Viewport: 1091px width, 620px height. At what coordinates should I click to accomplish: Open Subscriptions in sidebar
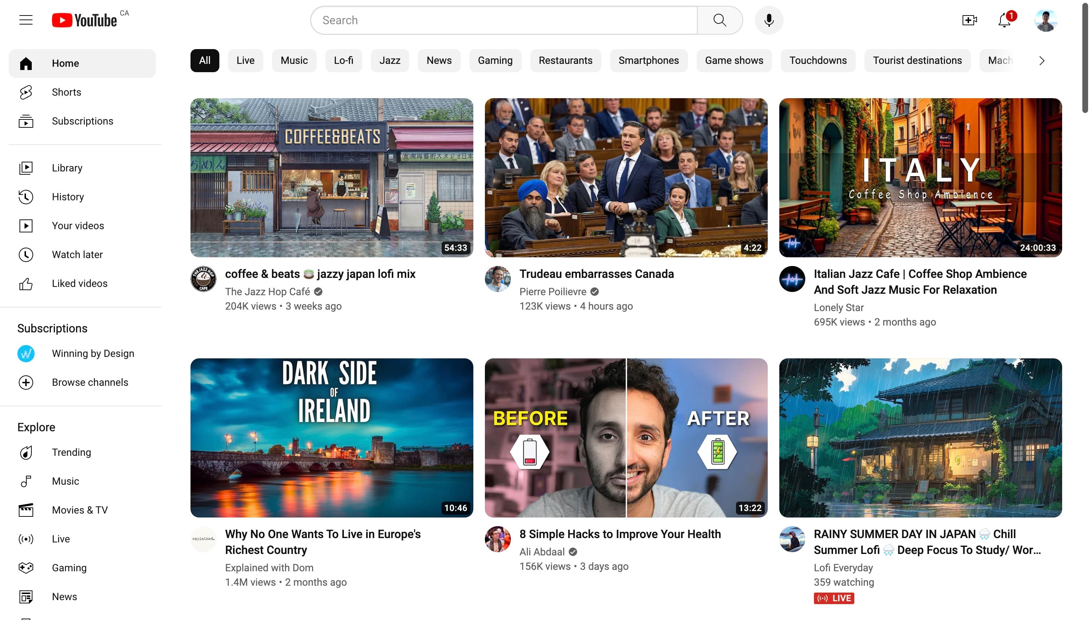[x=82, y=121]
